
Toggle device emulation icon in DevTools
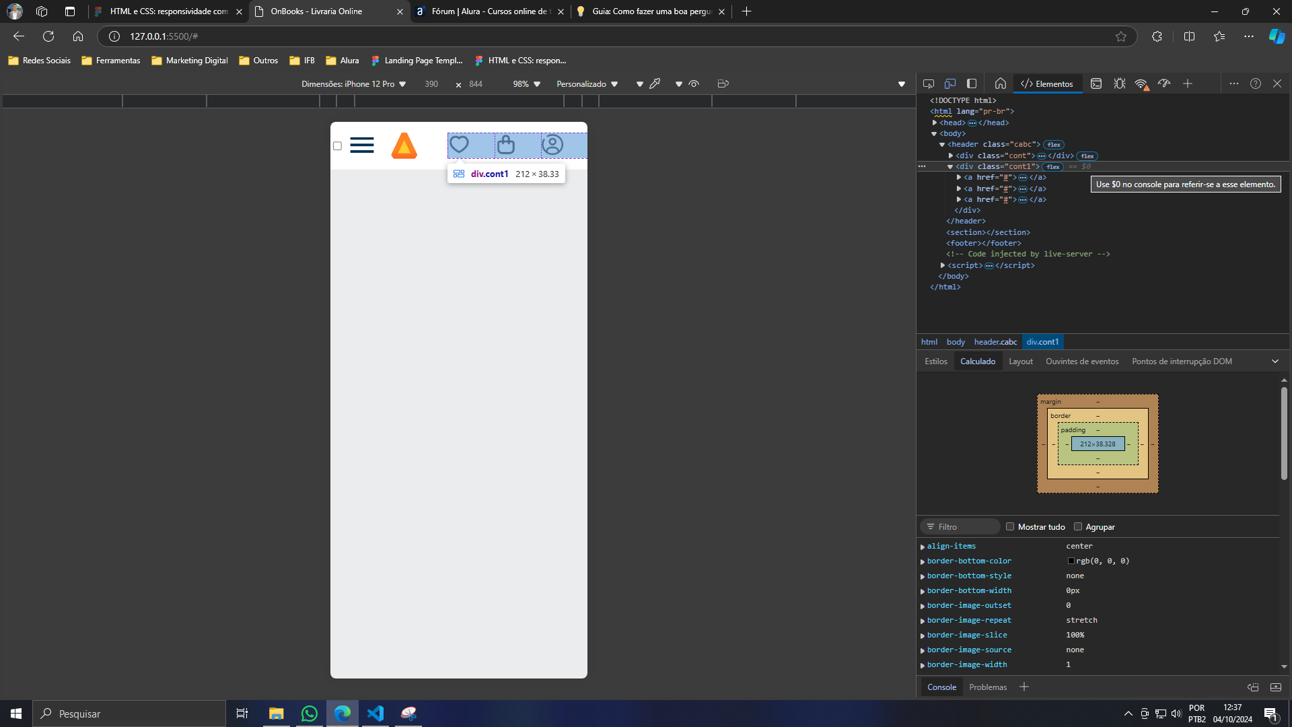[950, 83]
